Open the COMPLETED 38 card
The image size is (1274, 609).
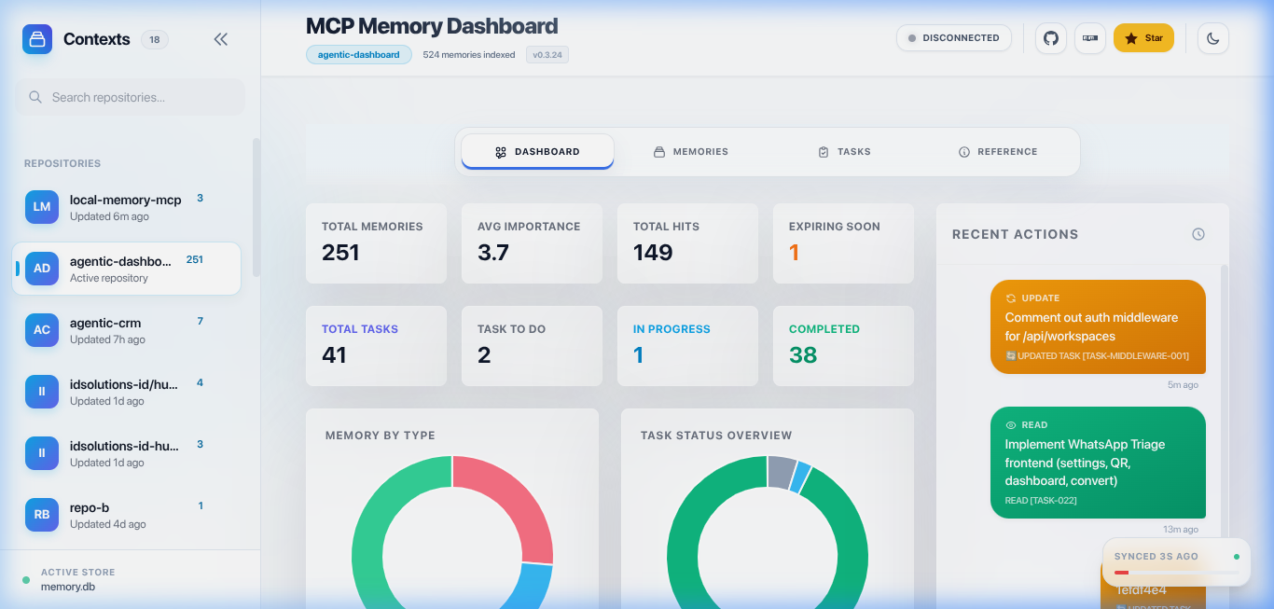click(x=843, y=346)
